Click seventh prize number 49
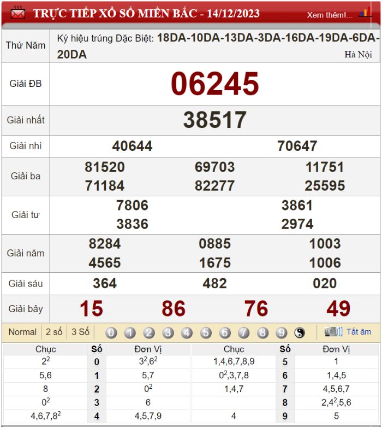 point(338,308)
